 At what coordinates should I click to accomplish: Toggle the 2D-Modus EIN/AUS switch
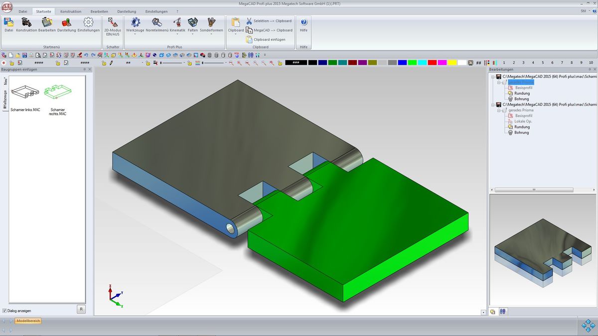(113, 22)
